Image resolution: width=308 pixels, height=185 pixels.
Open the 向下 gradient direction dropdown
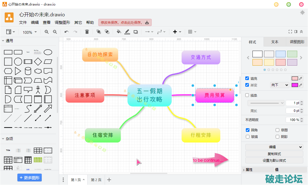coord(280,85)
